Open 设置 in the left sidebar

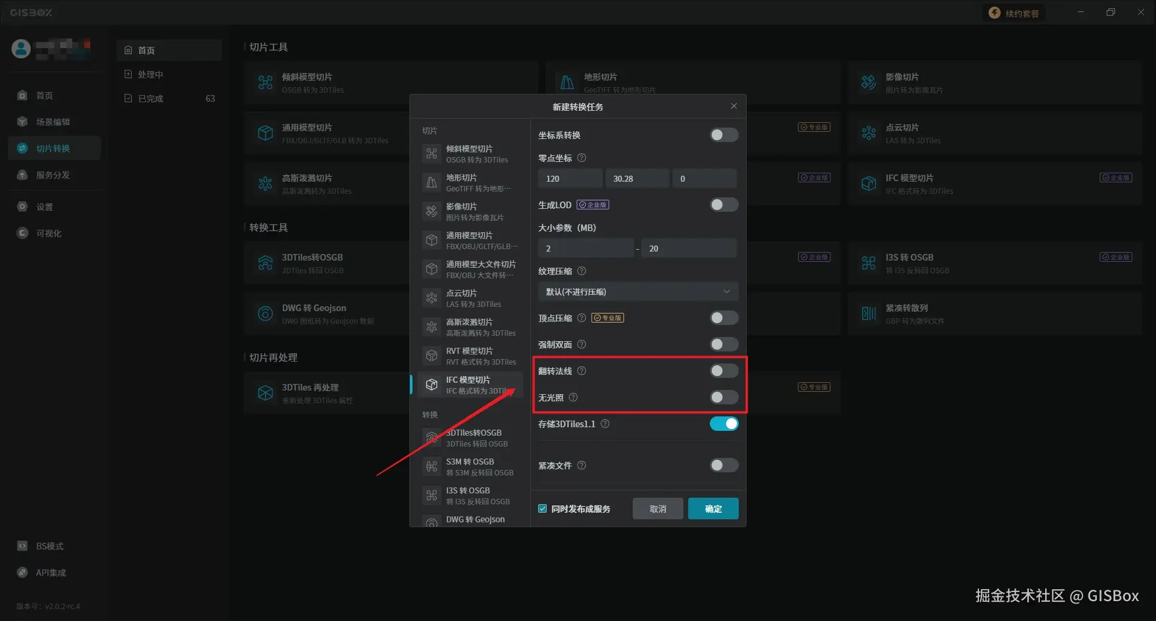[x=54, y=207]
